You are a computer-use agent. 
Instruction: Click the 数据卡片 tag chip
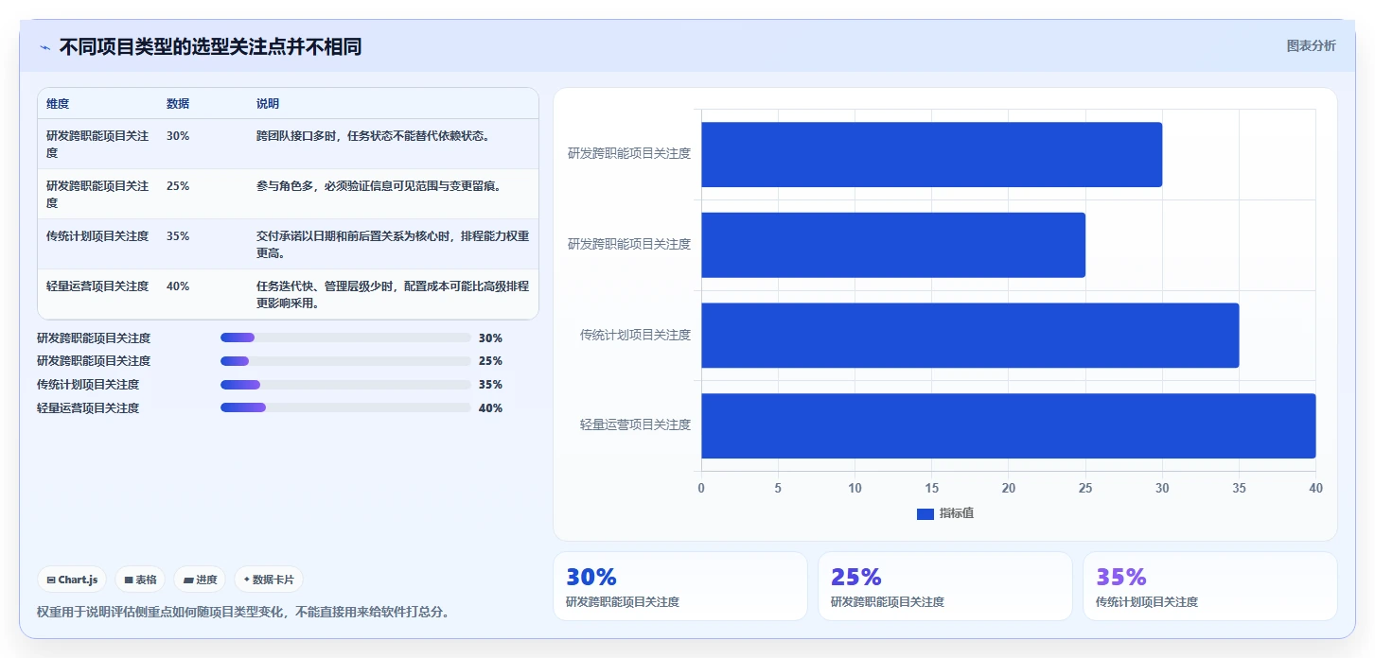(269, 580)
